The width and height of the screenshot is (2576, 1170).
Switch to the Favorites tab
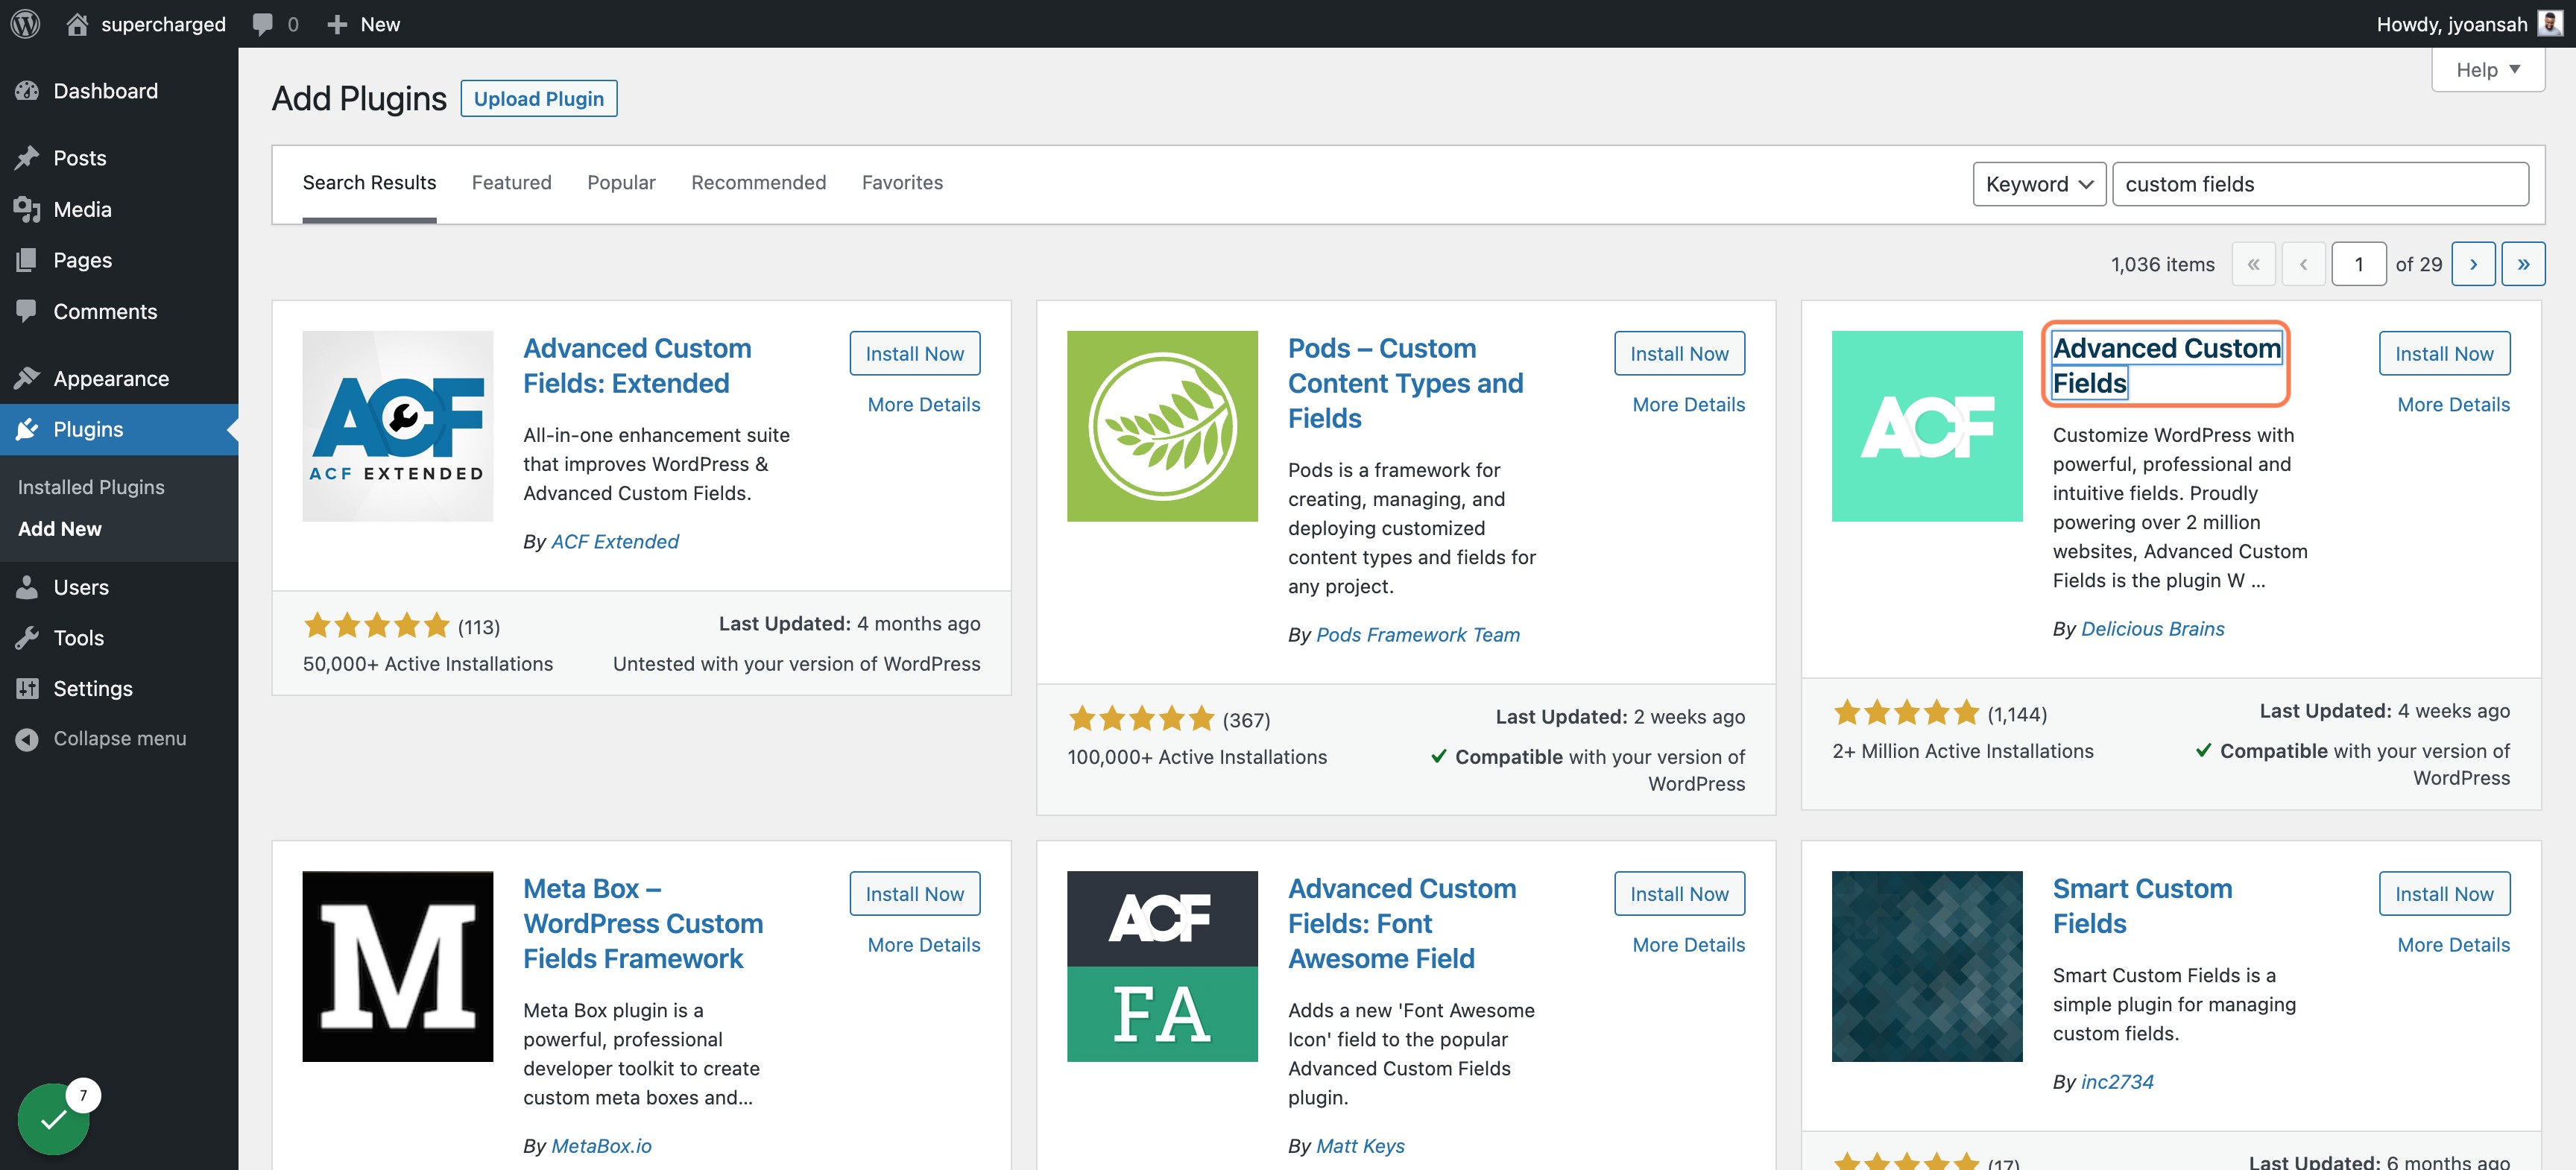tap(902, 183)
